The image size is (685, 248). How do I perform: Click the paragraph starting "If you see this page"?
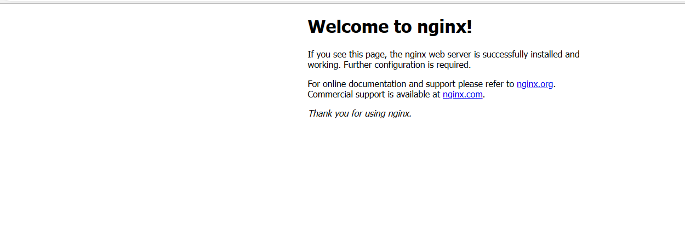(x=444, y=60)
